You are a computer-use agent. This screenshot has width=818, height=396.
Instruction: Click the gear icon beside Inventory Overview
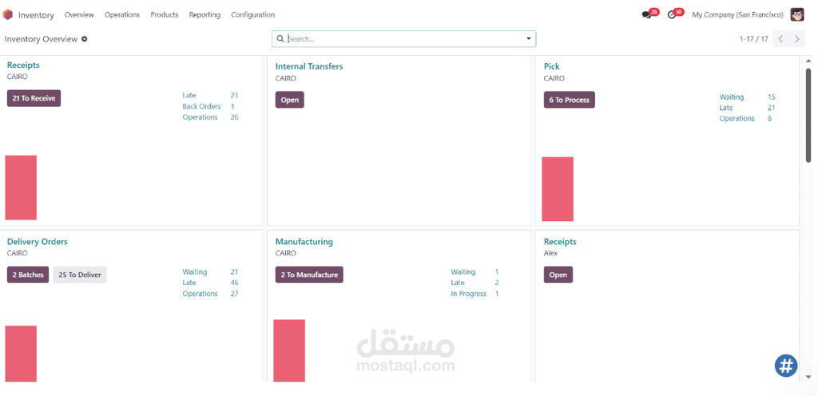(85, 39)
